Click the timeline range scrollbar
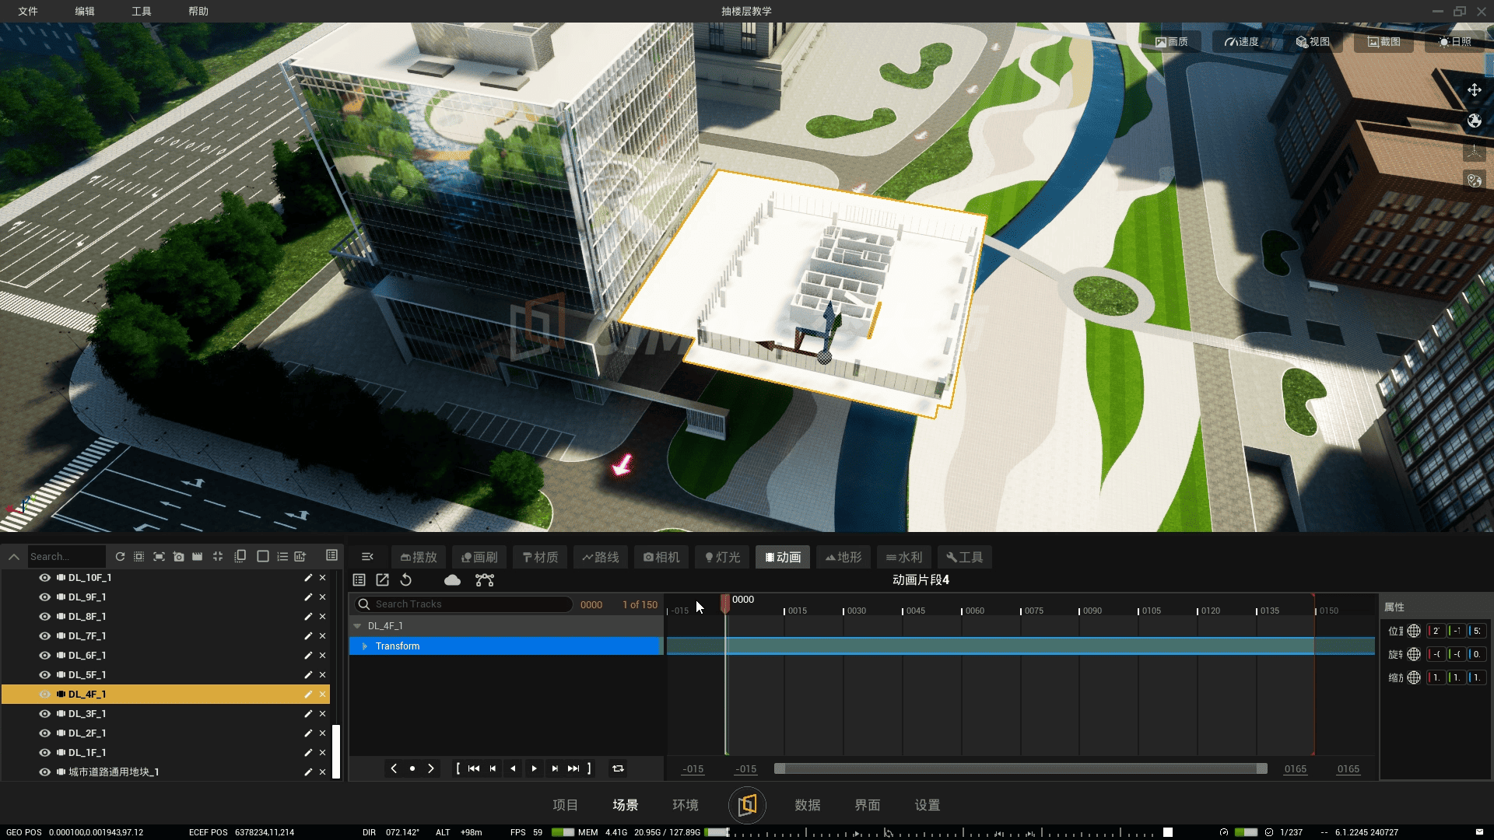The width and height of the screenshot is (1494, 840). (1020, 769)
